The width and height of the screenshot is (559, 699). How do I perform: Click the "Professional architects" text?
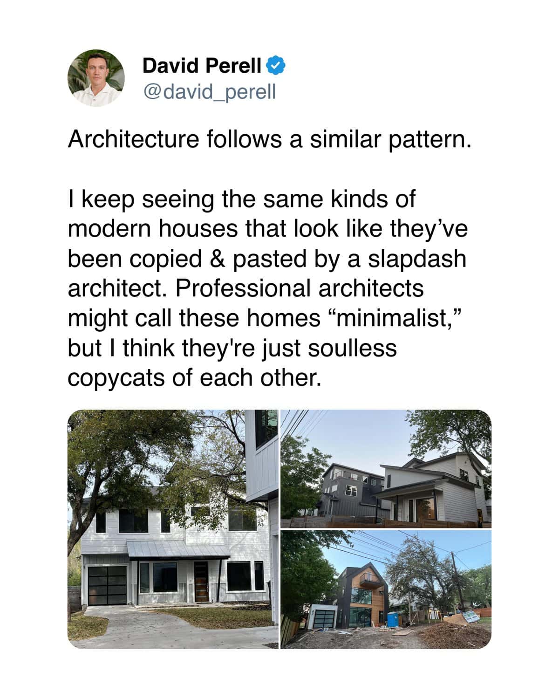pos(300,288)
